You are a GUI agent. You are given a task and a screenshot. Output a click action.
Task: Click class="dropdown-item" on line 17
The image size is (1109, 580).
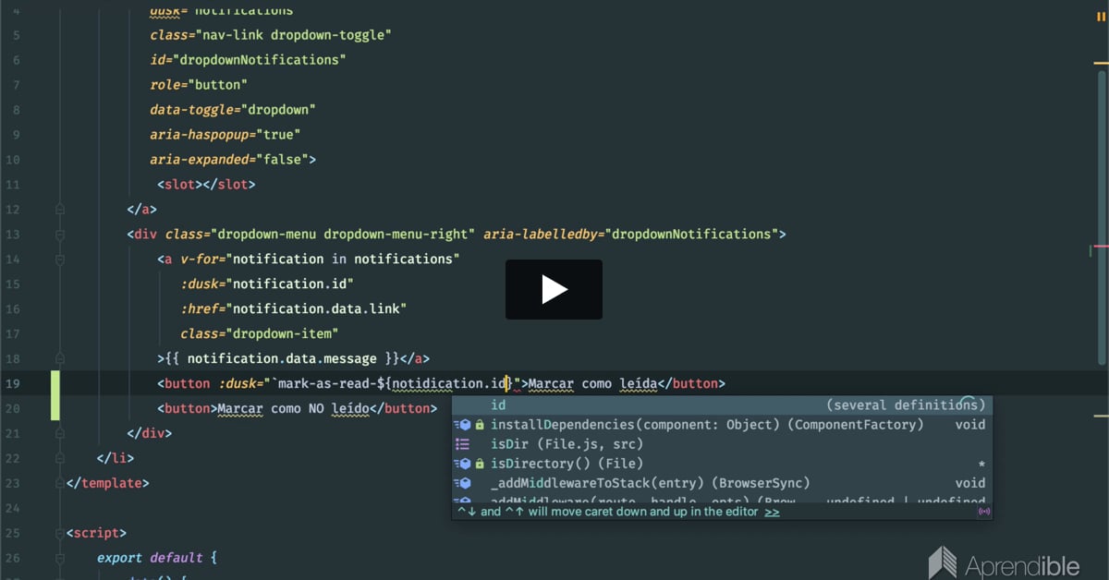pyautogui.click(x=260, y=334)
